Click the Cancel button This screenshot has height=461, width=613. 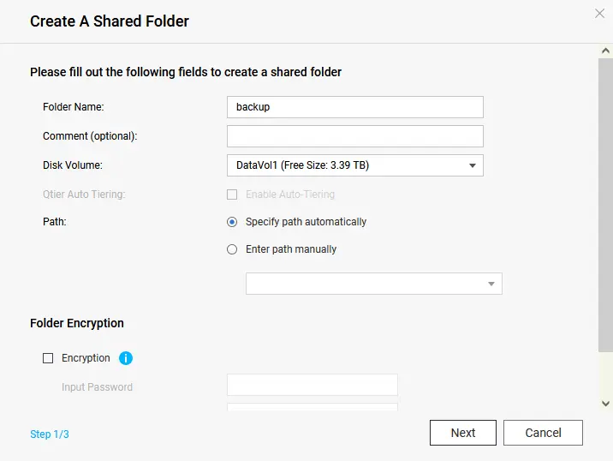[543, 433]
